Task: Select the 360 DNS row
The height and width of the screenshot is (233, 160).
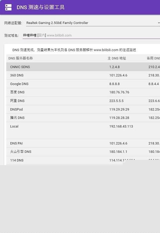Action: (x=83, y=75)
